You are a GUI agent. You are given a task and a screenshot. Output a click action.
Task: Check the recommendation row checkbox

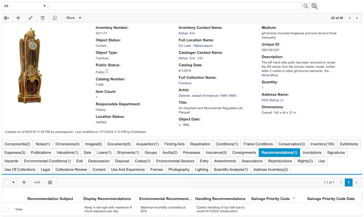coord(7,210)
